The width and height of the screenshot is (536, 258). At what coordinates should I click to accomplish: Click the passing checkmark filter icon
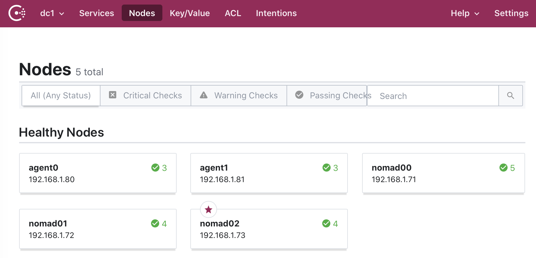pyautogui.click(x=299, y=95)
